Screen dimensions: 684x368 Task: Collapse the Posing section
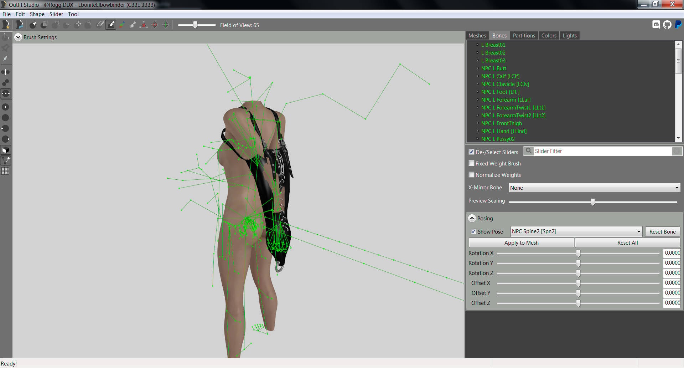coord(472,218)
